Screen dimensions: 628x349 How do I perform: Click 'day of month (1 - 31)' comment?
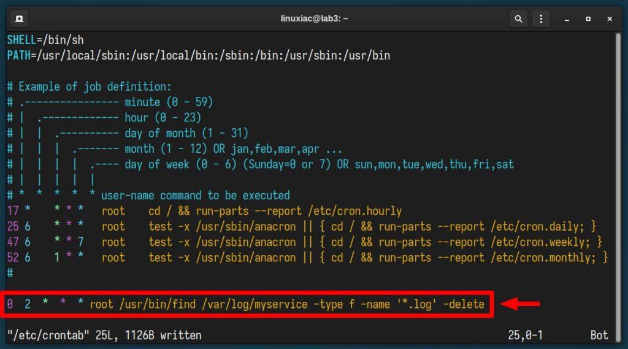(186, 133)
